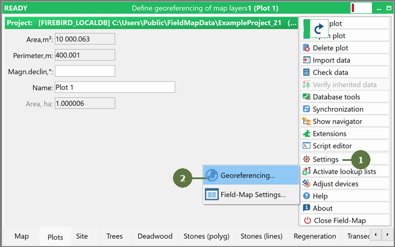
Task: Choose Delete plot from the side menu
Action: 344,48
